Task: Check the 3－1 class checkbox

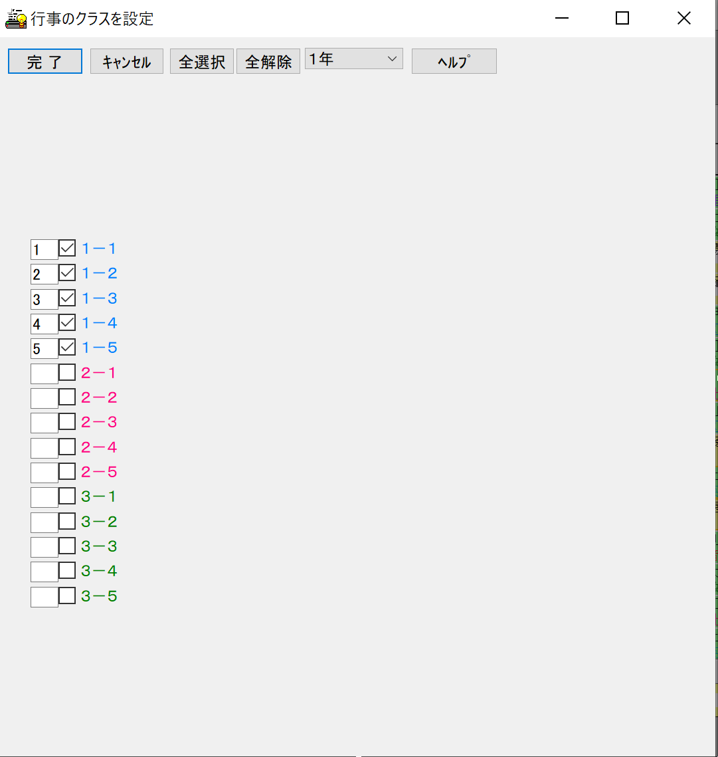Action: (x=67, y=496)
